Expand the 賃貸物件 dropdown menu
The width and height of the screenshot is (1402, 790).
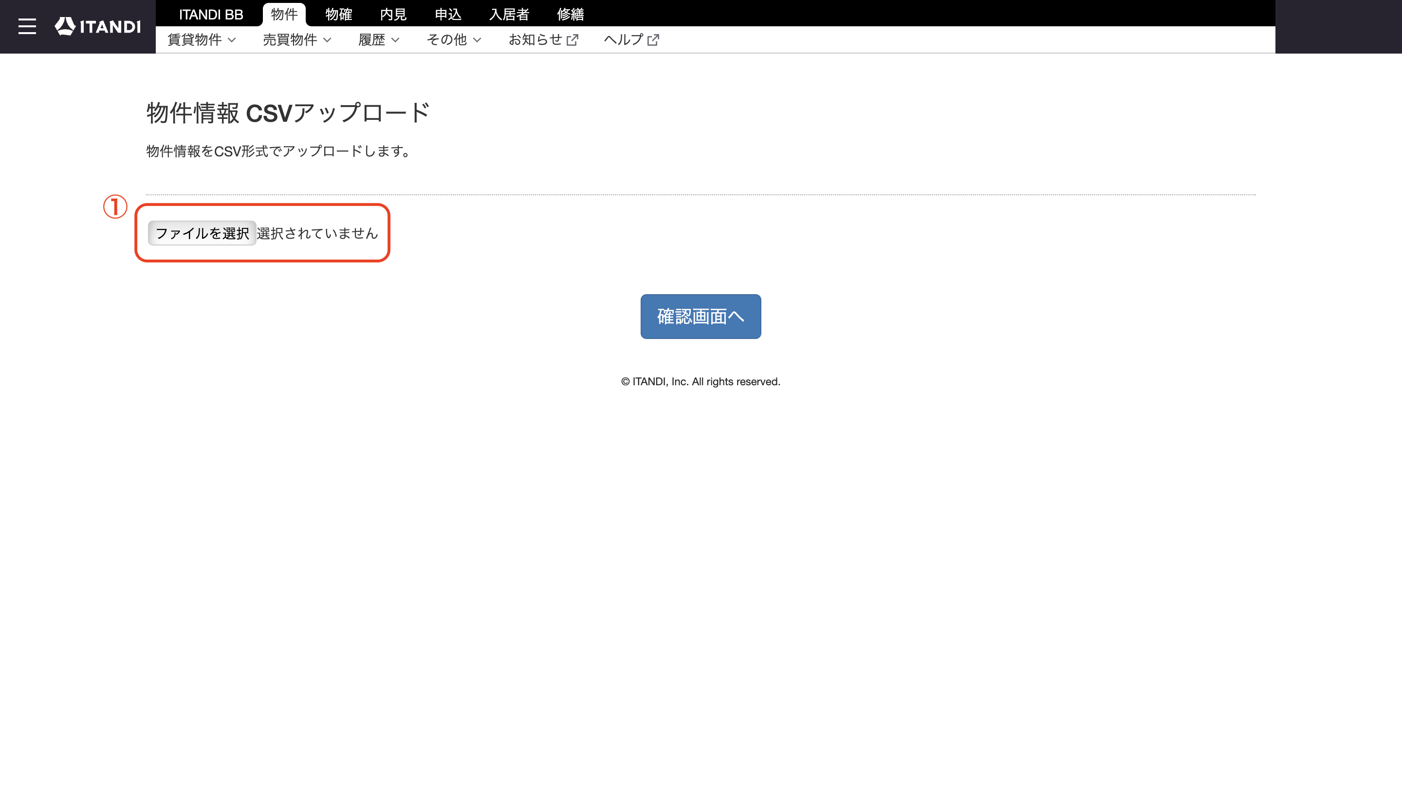pyautogui.click(x=202, y=40)
